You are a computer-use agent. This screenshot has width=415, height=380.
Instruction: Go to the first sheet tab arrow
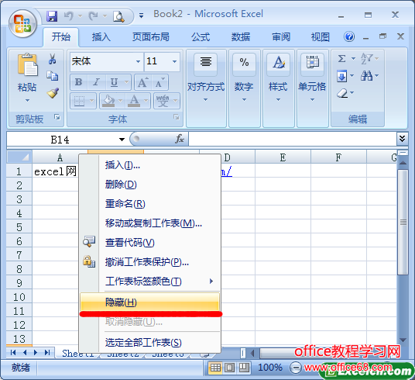coord(13,352)
